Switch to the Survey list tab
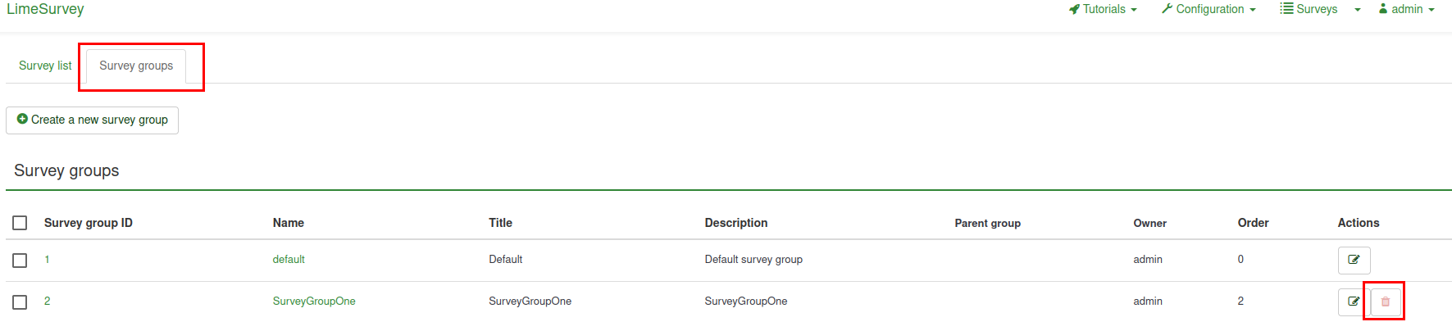 45,66
